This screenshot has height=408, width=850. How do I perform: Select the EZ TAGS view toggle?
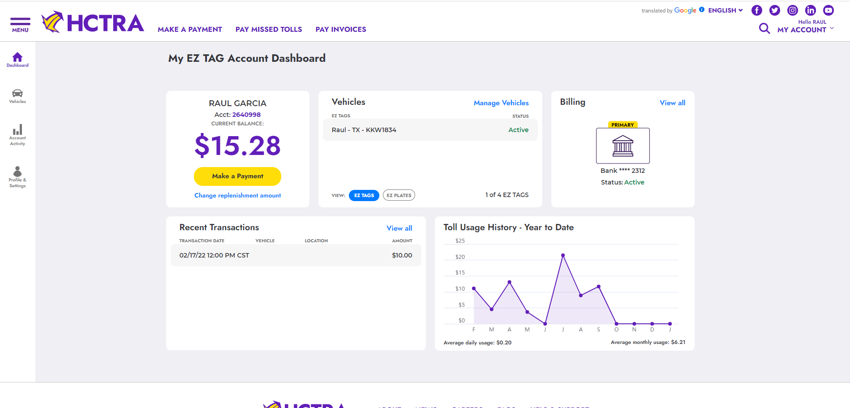(364, 195)
